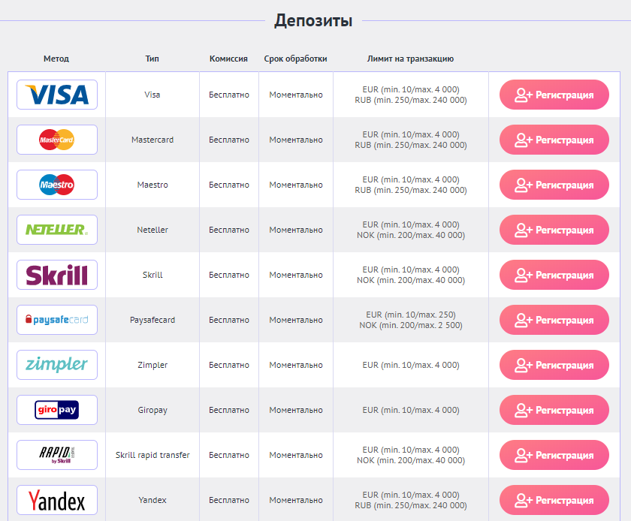
Task: Click the Visa logo icon
Action: point(57,95)
